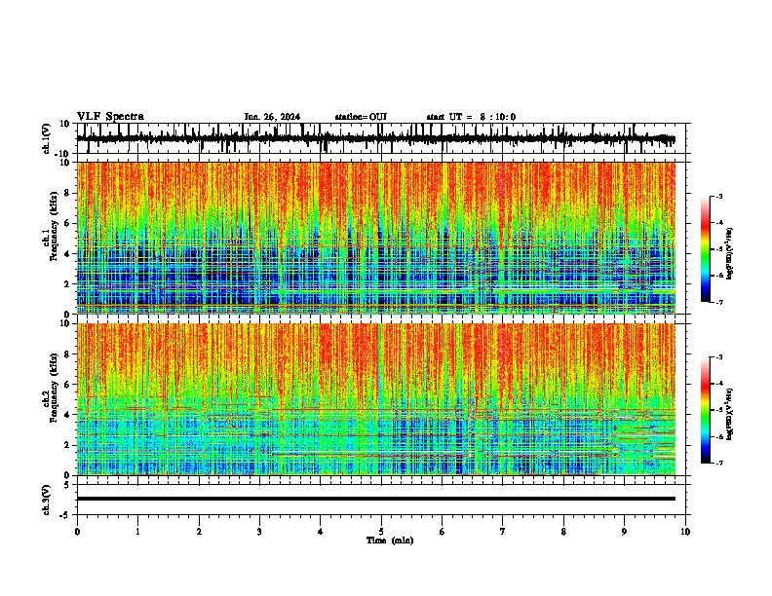
Task: Click time-axis tick label "9"
Action: pos(624,532)
